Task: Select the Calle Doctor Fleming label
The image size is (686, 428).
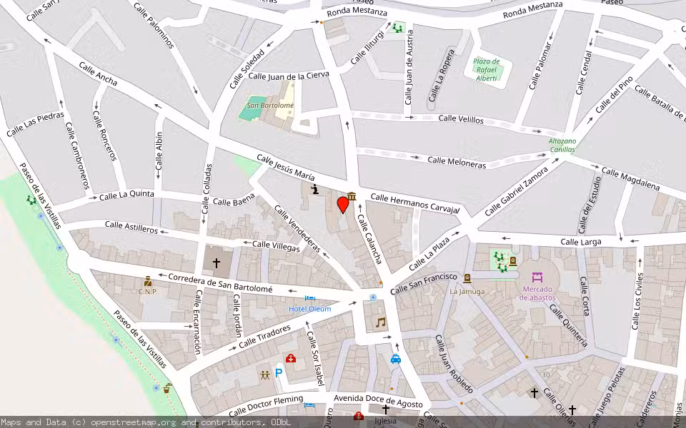Action: tap(266, 406)
